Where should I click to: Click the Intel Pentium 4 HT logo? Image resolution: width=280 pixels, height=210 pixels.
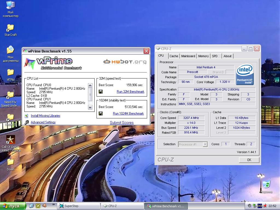(x=245, y=74)
